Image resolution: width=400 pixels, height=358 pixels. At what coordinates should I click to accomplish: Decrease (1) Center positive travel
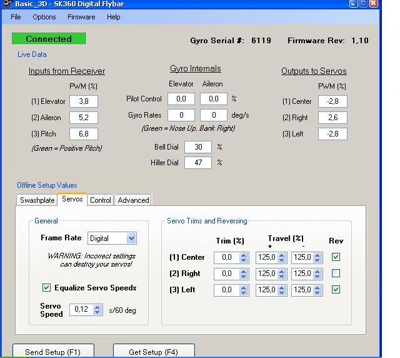[282, 260]
